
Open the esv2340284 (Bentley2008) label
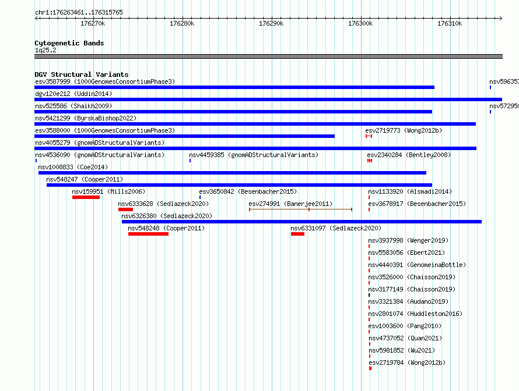coord(409,155)
